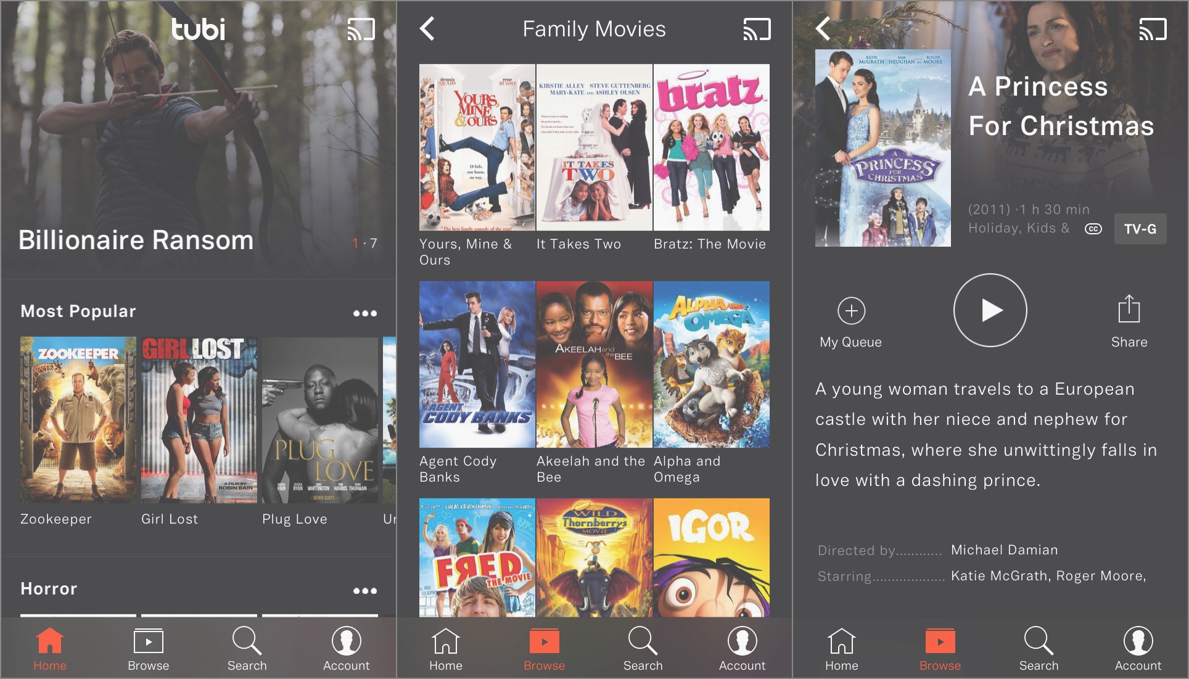Image resolution: width=1189 pixels, height=679 pixels.
Task: Open the Agent Cody Banks poster
Action: (x=477, y=364)
